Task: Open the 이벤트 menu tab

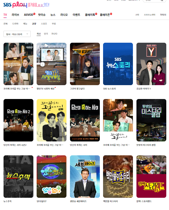Action: (76, 15)
